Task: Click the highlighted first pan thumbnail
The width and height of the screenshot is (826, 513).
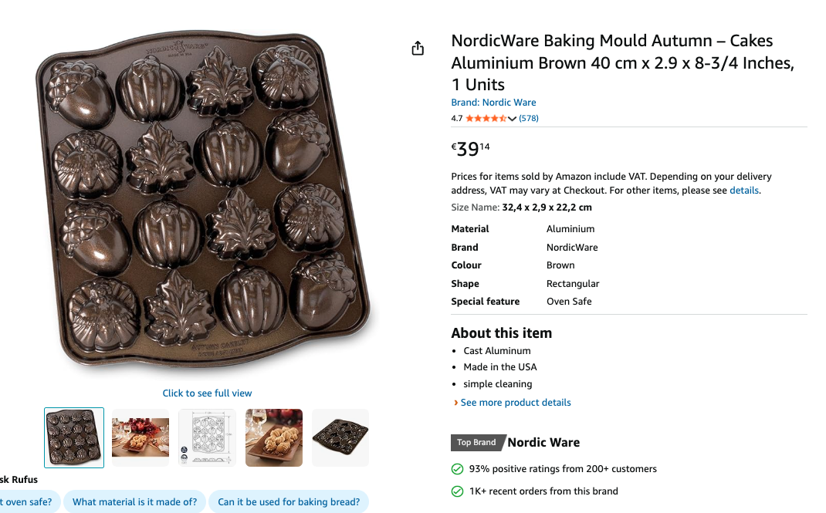Action: point(73,437)
